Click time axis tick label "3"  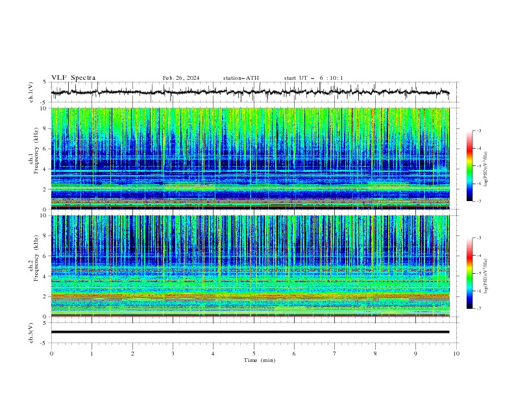(x=173, y=354)
